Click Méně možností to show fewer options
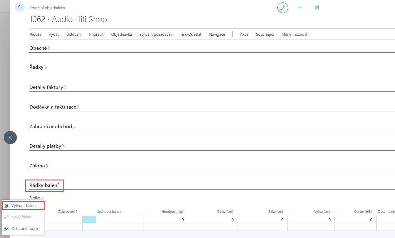395x238 pixels. (x=295, y=35)
